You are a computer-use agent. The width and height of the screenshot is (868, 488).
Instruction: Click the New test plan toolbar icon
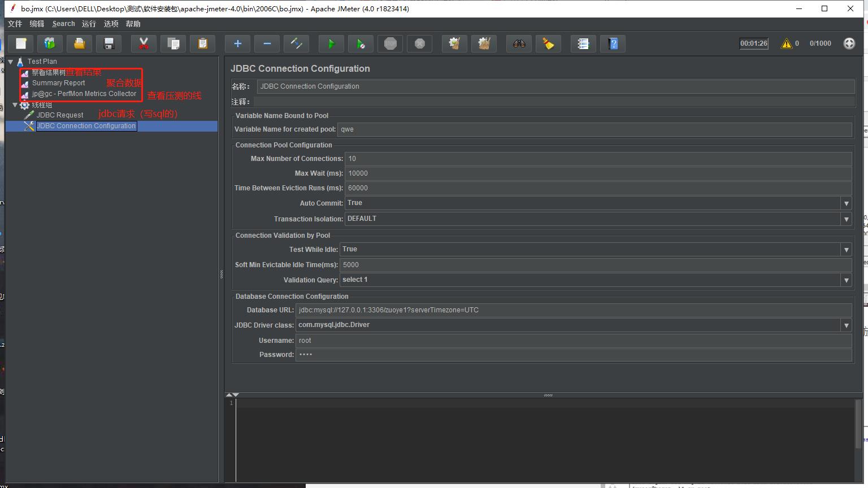coord(21,43)
